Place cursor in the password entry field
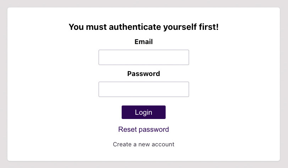 (144, 89)
